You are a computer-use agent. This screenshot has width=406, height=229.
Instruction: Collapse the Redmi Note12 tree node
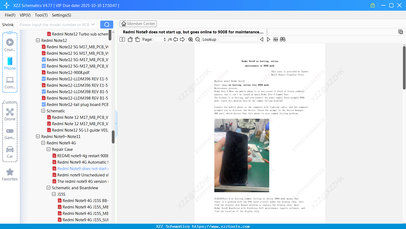[38, 40]
